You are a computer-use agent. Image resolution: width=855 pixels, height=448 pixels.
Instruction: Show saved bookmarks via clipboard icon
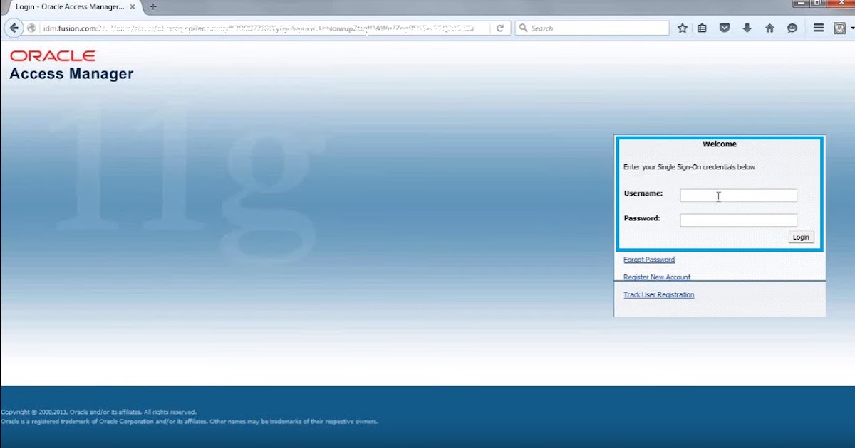[x=702, y=28]
